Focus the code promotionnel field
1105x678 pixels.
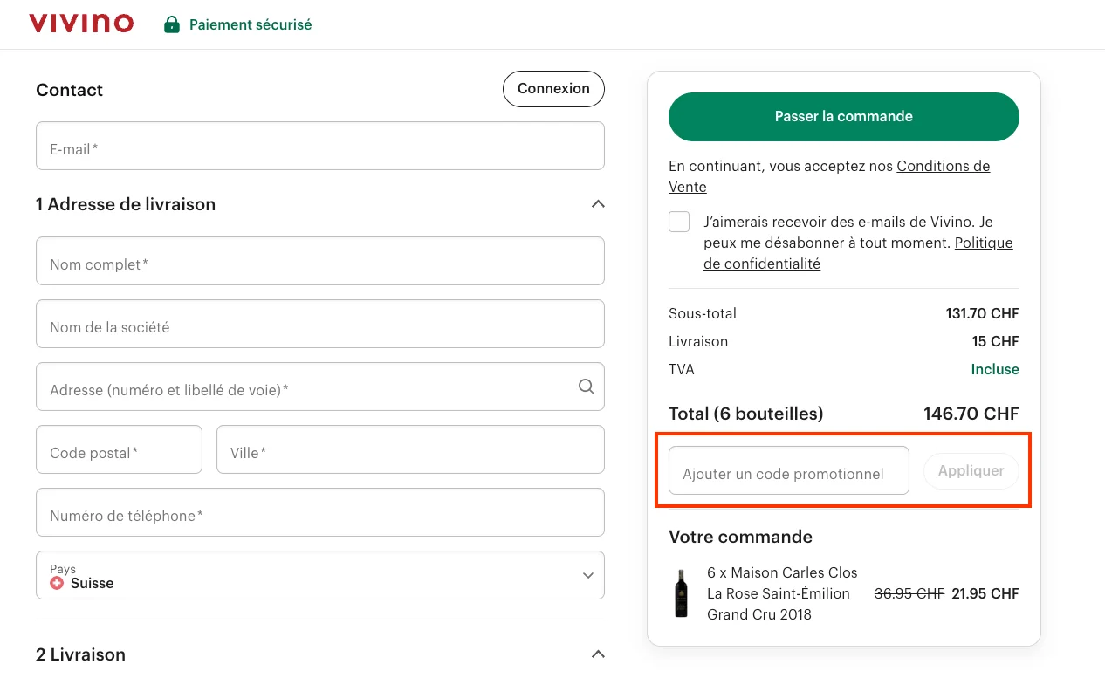pyautogui.click(x=789, y=470)
